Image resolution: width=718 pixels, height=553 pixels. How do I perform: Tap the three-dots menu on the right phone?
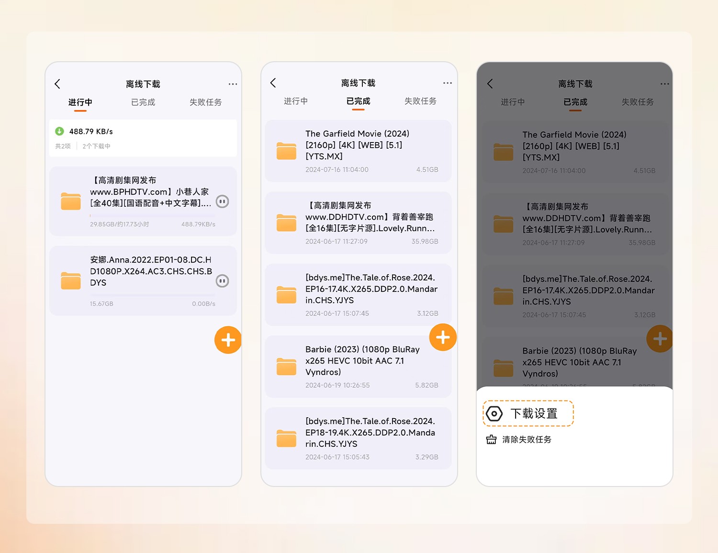[x=665, y=84]
